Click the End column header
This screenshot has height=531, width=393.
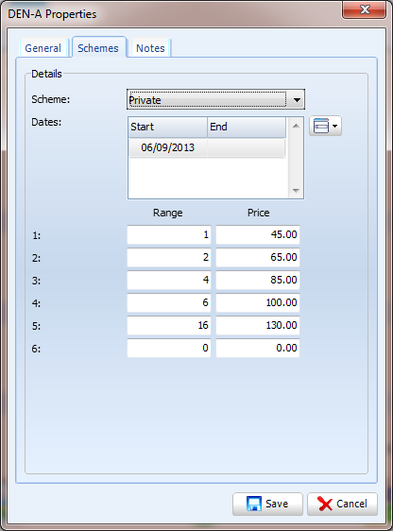[247, 127]
